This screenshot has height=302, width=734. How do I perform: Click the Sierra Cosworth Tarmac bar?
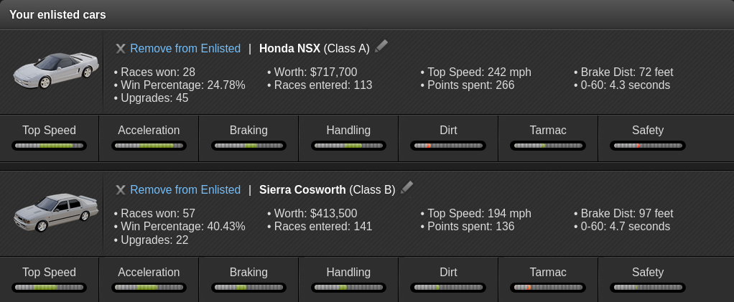548,287
